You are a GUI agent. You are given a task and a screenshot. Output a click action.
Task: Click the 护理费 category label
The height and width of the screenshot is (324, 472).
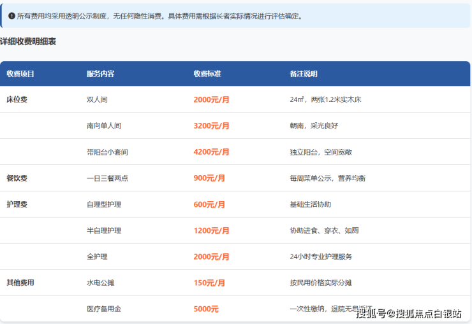[17, 204]
